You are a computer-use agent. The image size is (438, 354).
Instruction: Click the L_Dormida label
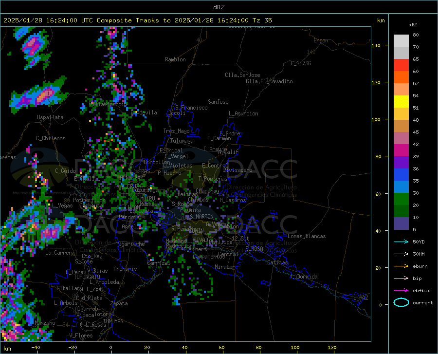click(304, 277)
